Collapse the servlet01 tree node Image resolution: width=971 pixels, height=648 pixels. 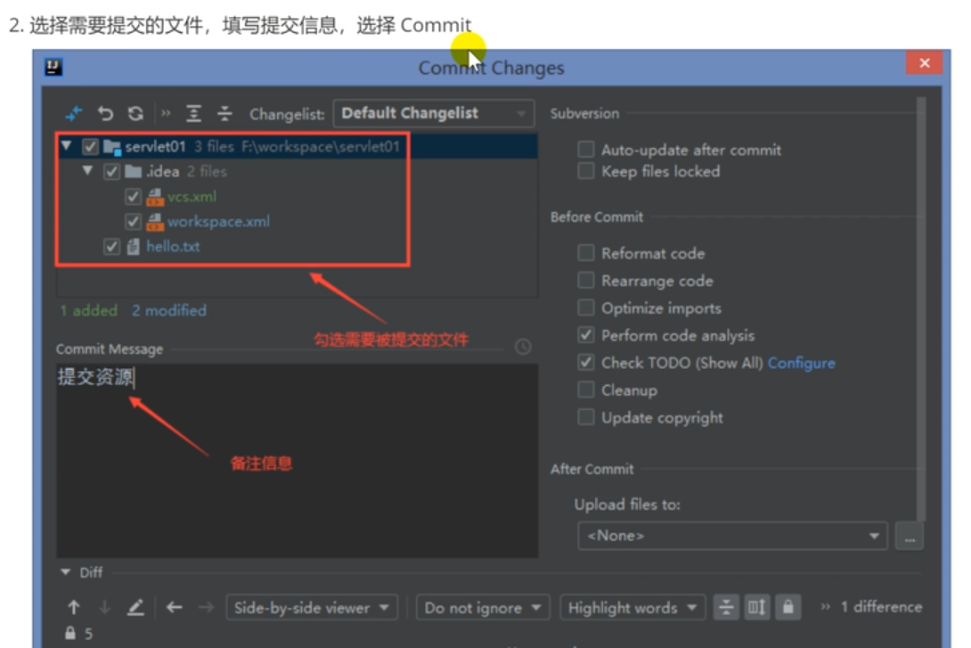[x=66, y=146]
